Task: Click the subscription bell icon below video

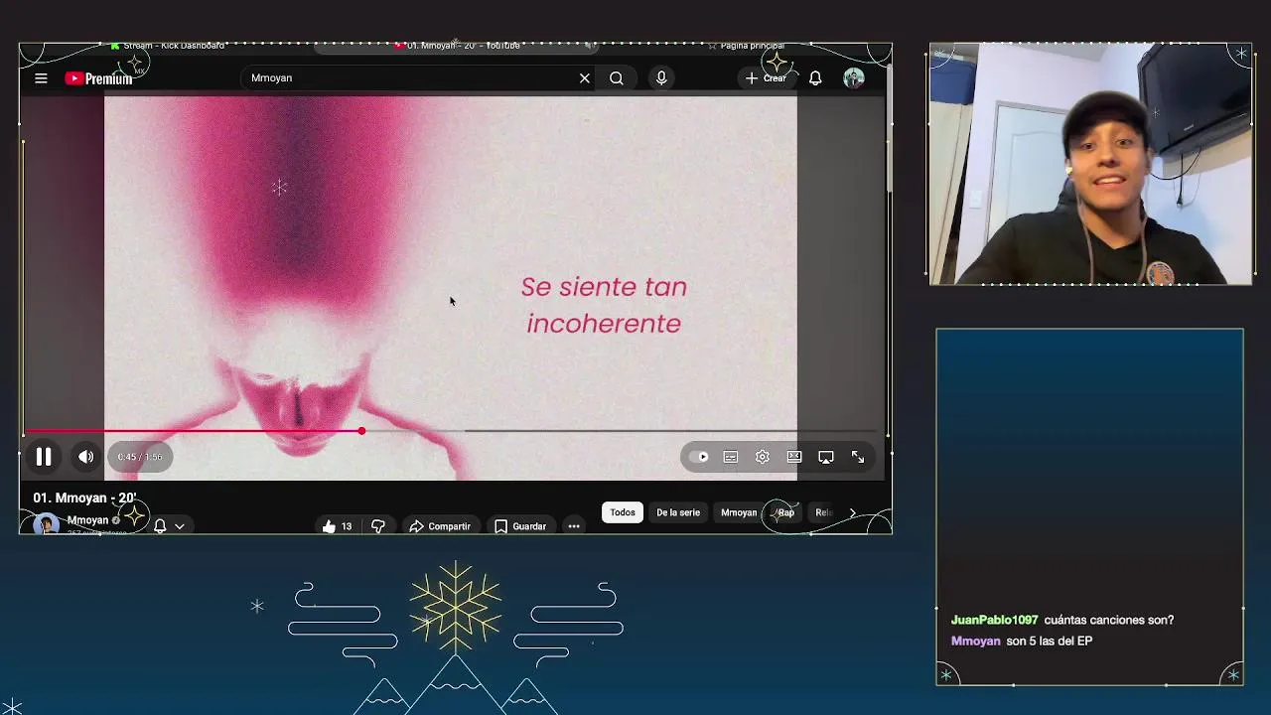Action: click(x=159, y=526)
